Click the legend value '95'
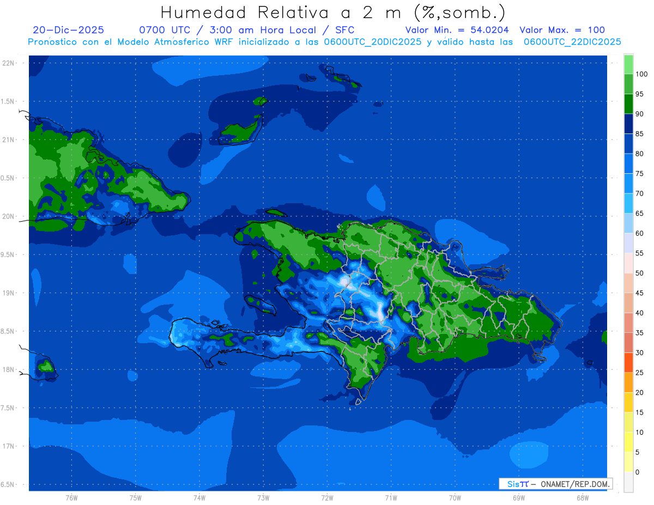The height and width of the screenshot is (505, 654). (x=639, y=94)
